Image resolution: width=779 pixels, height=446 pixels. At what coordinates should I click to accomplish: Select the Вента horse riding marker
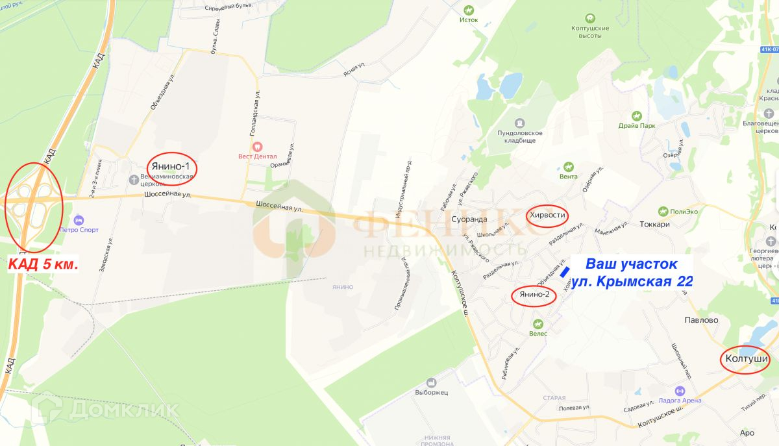click(x=569, y=167)
